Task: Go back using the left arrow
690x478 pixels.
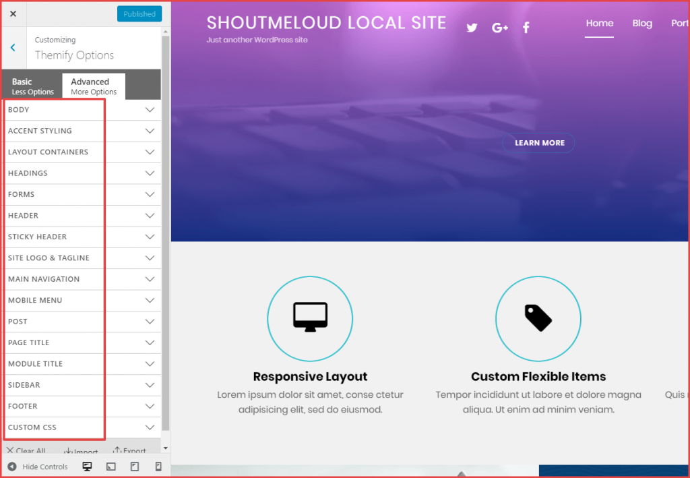Action: [x=13, y=48]
